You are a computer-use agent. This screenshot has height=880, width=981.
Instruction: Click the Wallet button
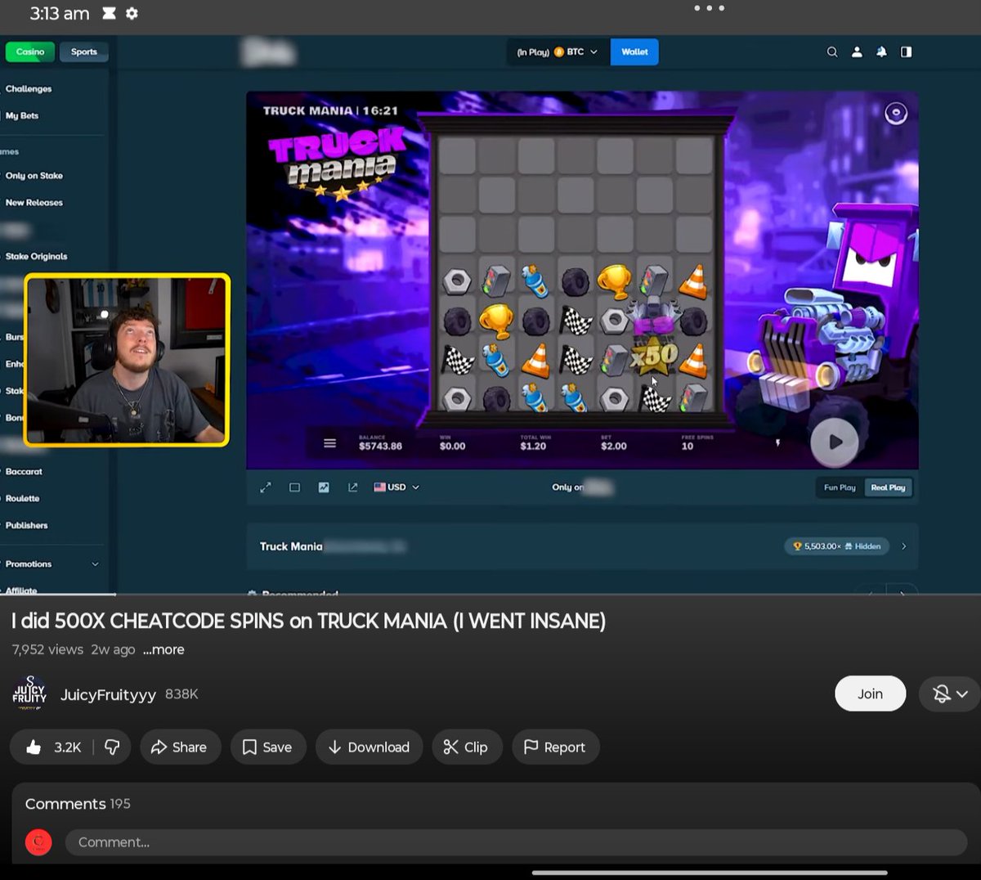634,52
